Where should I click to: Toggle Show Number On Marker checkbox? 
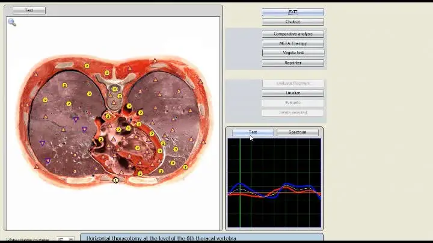point(8,239)
